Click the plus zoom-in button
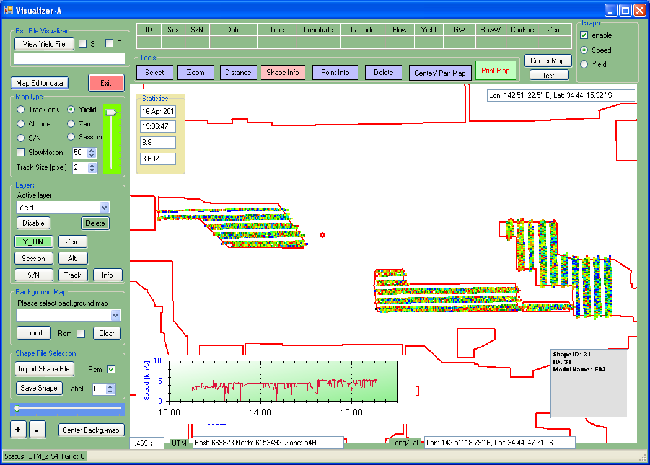Screen dimensions: 650x465 [x=18, y=430]
